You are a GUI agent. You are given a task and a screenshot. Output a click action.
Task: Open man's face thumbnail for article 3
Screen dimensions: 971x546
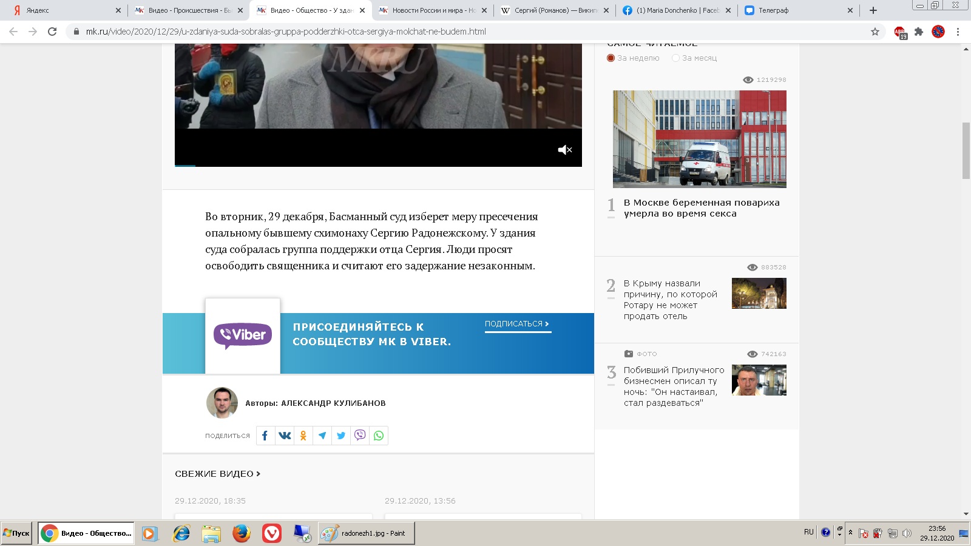(x=759, y=380)
